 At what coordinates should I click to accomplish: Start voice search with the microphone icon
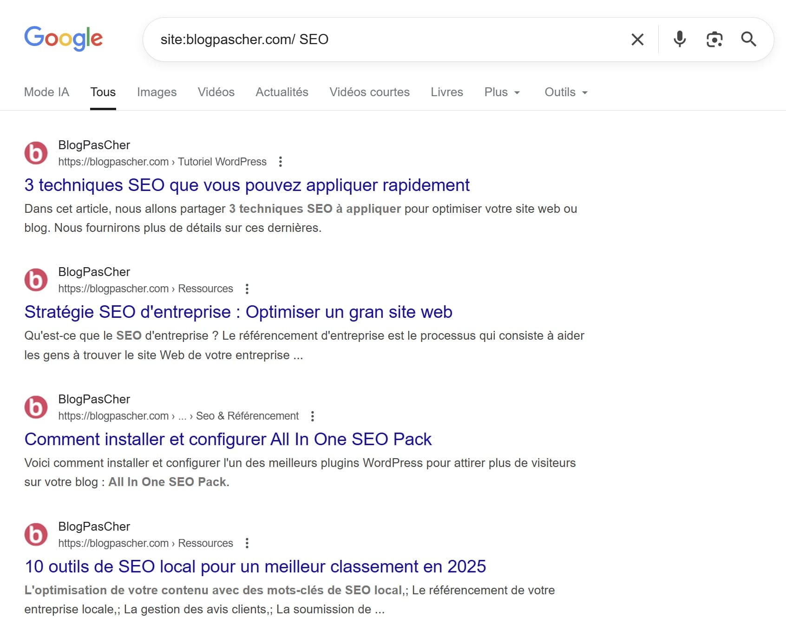click(x=679, y=39)
